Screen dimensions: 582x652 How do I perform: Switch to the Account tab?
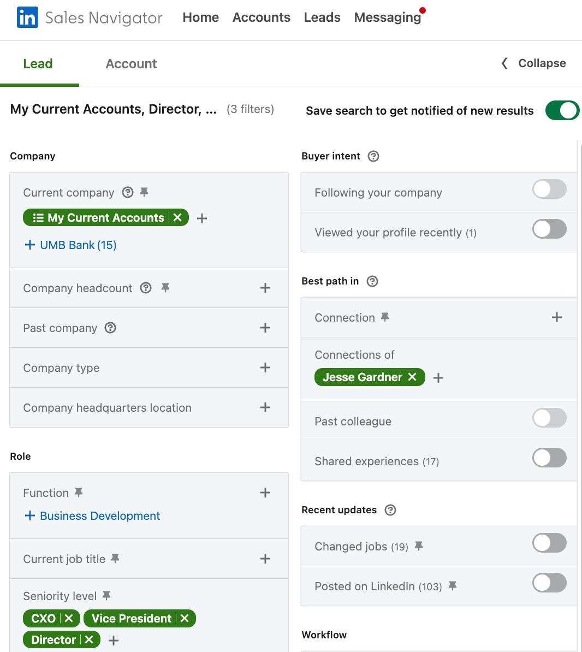pyautogui.click(x=132, y=64)
